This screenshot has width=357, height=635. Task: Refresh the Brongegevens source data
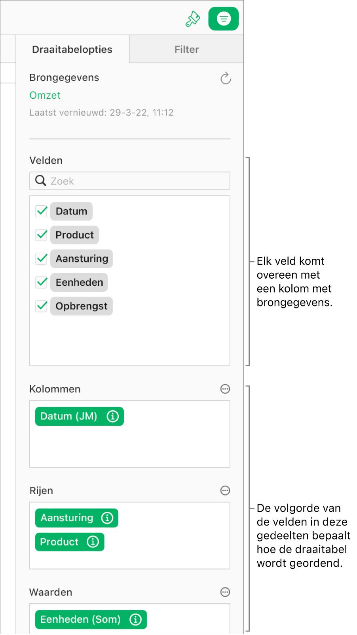point(225,78)
